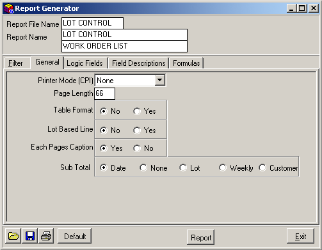Switch to the Filter tab
The image size is (322, 250).
[17, 63]
